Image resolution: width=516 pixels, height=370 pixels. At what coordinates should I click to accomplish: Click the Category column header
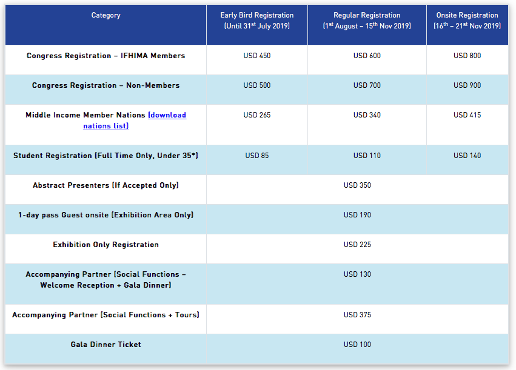pos(106,15)
